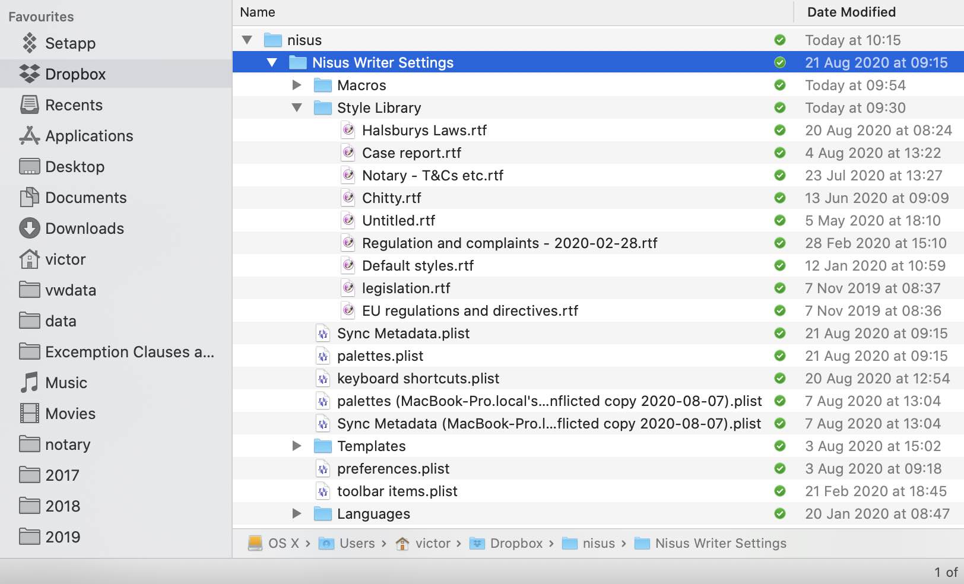Click the sync checkmark beside Templates
The image size is (964, 584).
click(x=779, y=446)
